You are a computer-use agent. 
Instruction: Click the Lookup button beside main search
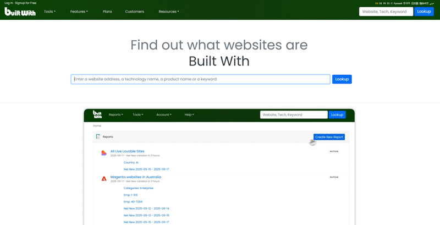click(x=342, y=79)
